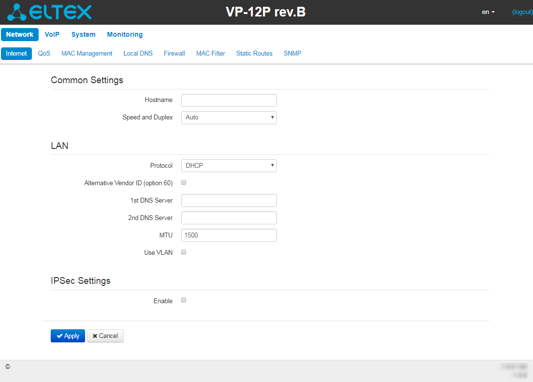This screenshot has height=382, width=533.
Task: Open the System menu
Action: 83,35
